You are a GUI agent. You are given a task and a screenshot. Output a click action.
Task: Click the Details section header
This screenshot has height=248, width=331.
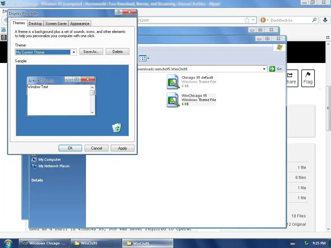(x=37, y=180)
